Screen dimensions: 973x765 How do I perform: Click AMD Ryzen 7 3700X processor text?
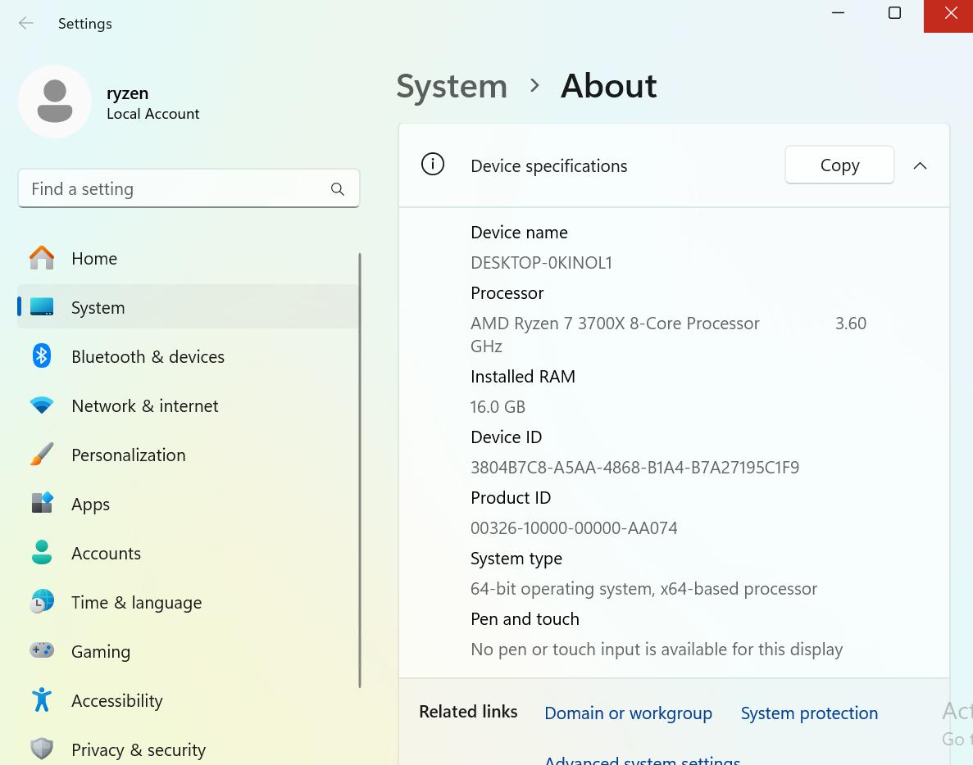click(614, 324)
